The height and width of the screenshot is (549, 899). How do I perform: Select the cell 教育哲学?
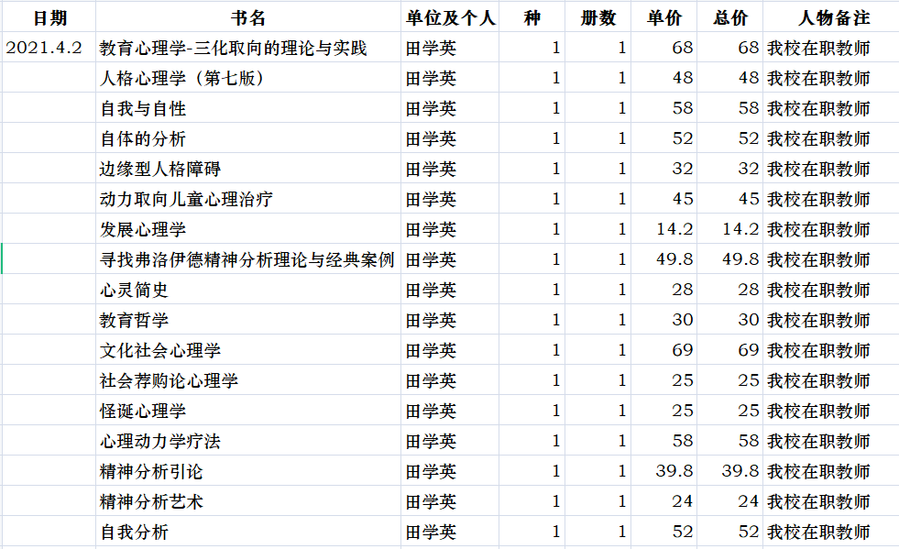pyautogui.click(x=248, y=320)
